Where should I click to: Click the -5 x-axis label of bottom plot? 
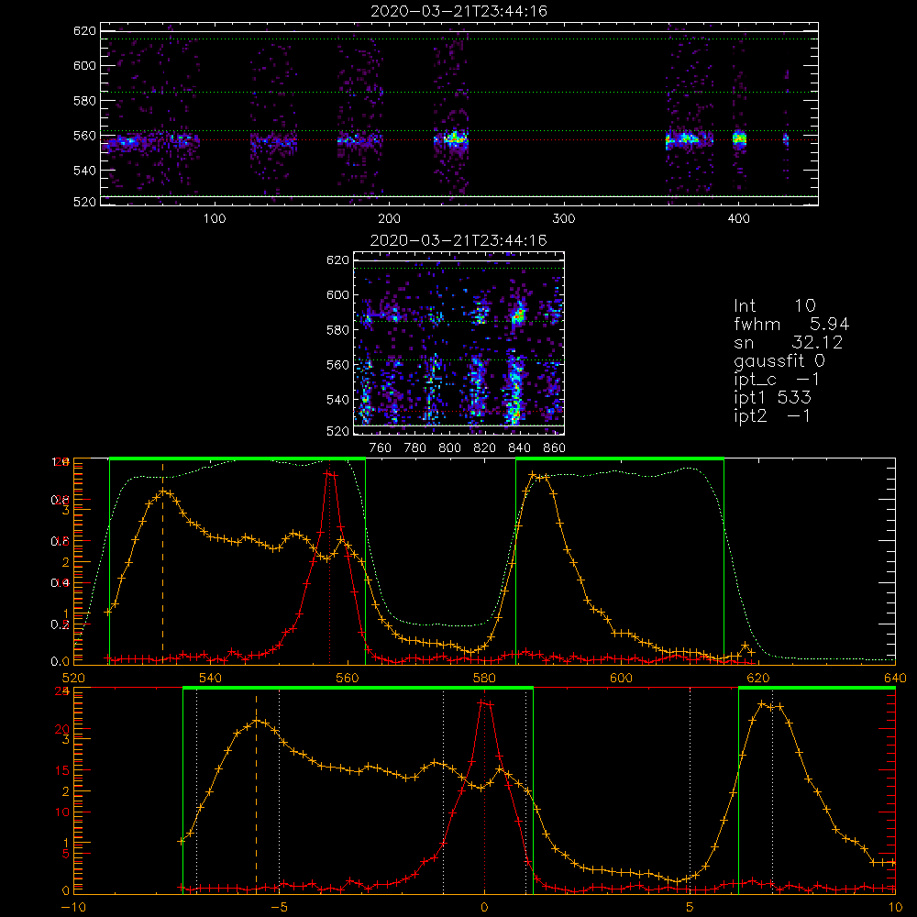[279, 908]
